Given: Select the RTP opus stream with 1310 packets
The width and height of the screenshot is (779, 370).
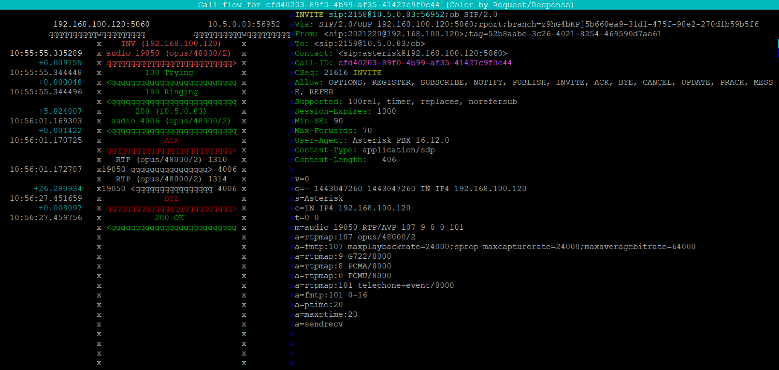Looking at the screenshot, I should tap(171, 160).
